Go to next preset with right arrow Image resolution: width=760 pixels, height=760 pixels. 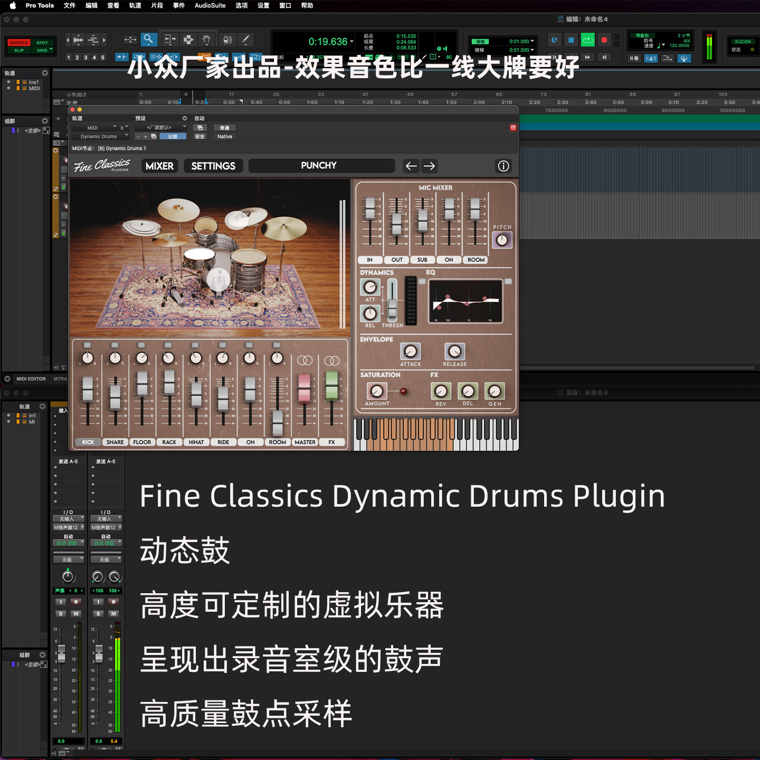click(x=430, y=166)
